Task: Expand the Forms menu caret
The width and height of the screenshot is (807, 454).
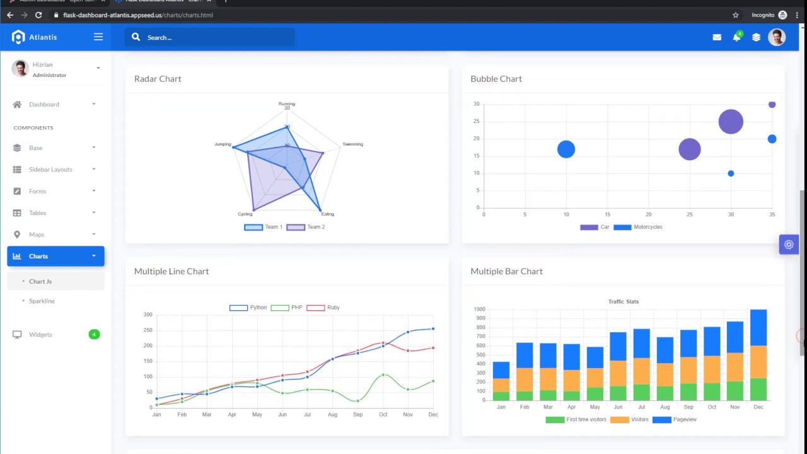Action: coord(94,191)
